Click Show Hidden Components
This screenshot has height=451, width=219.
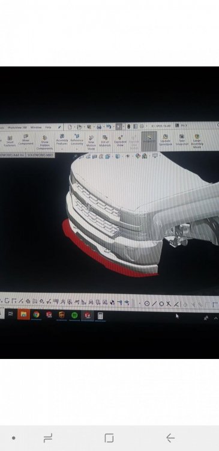tap(44, 143)
